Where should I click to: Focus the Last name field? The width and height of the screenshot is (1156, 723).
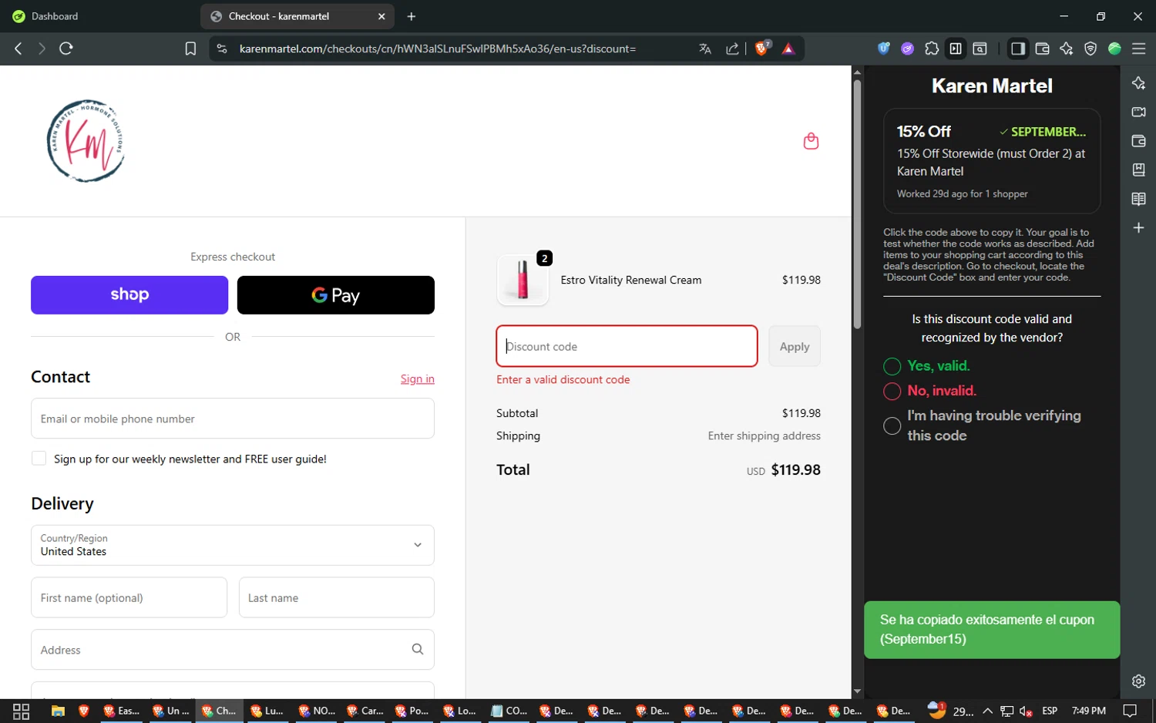click(337, 597)
